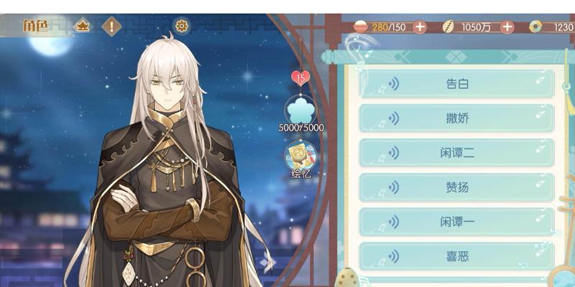Add stamina with plus next to 280/150

(x=420, y=27)
